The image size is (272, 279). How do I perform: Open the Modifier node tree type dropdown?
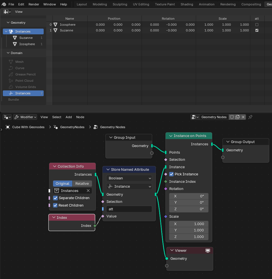pyautogui.click(x=25, y=117)
